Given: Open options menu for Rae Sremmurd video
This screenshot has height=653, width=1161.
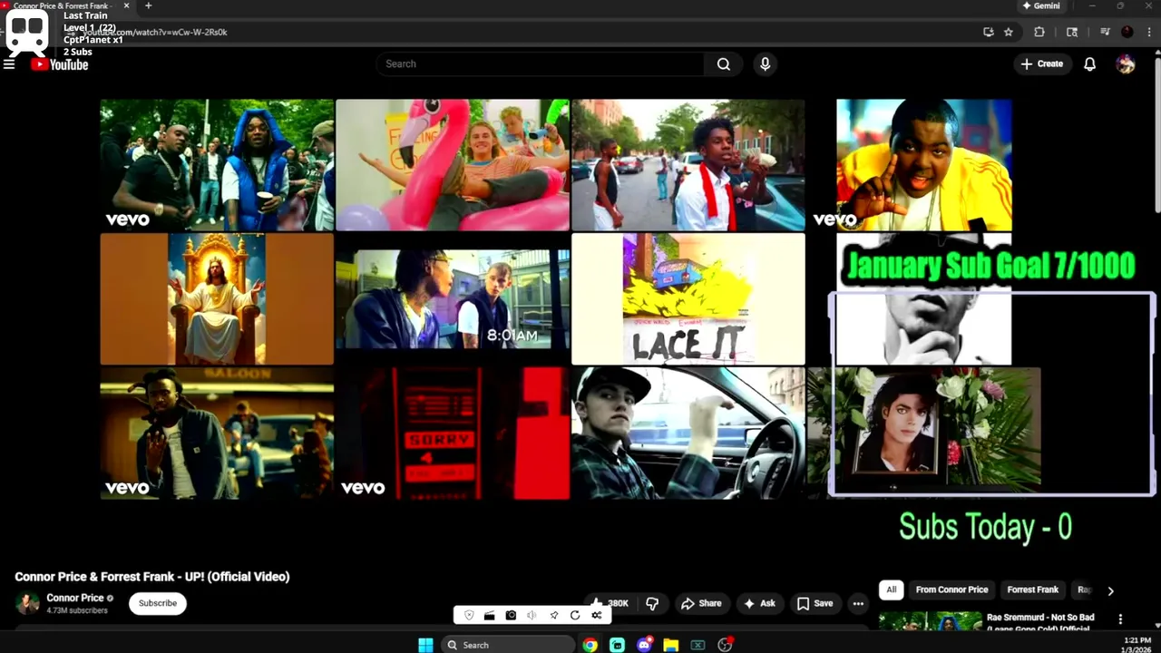Looking at the screenshot, I should coord(1120,619).
